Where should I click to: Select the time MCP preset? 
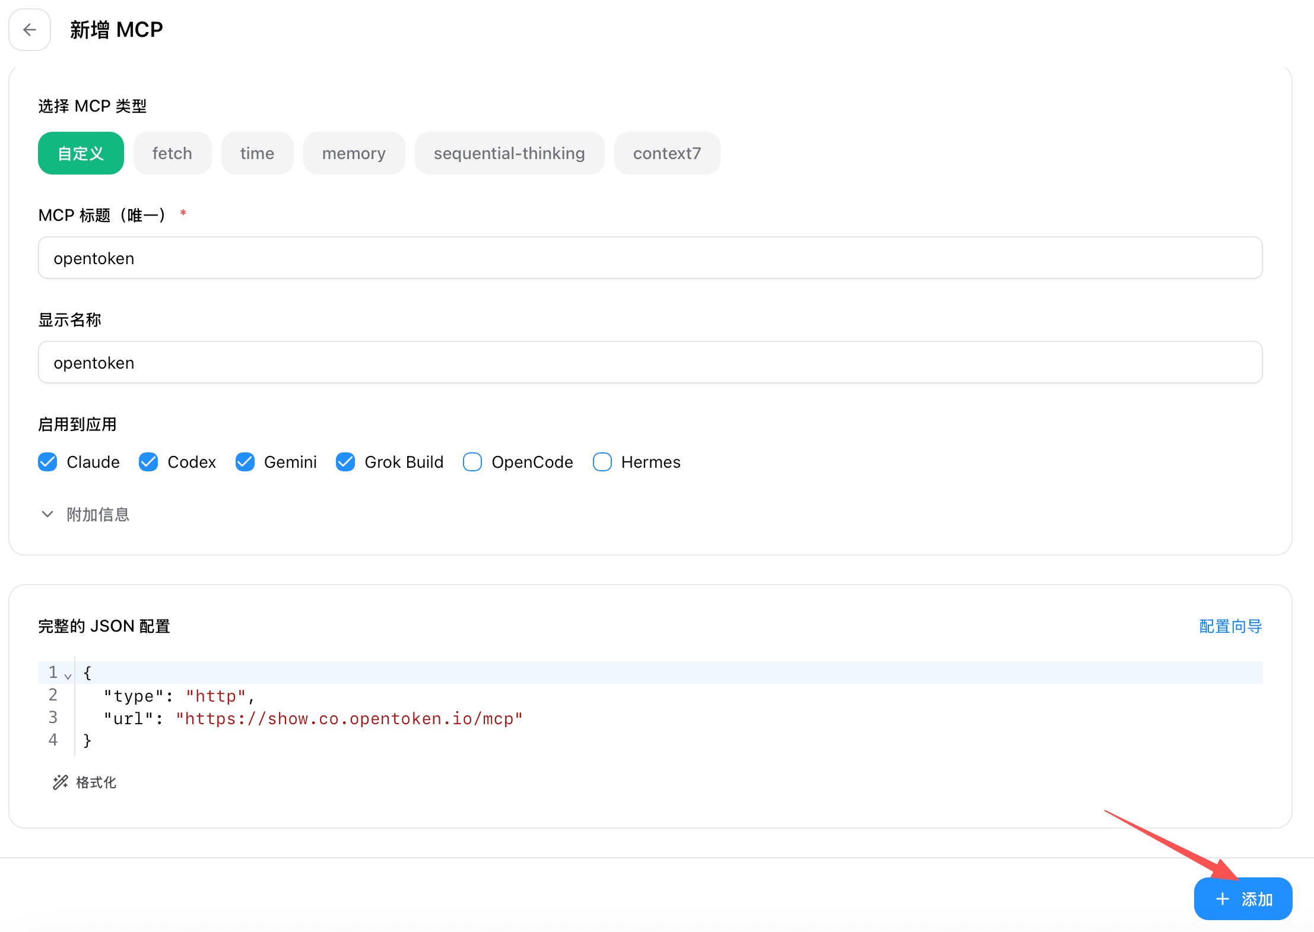[257, 153]
